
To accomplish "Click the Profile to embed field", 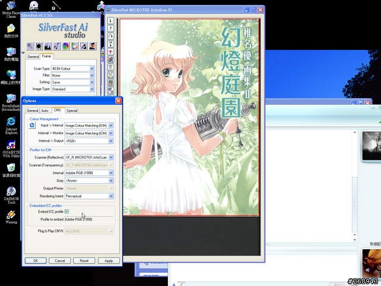I will tap(89, 219).
